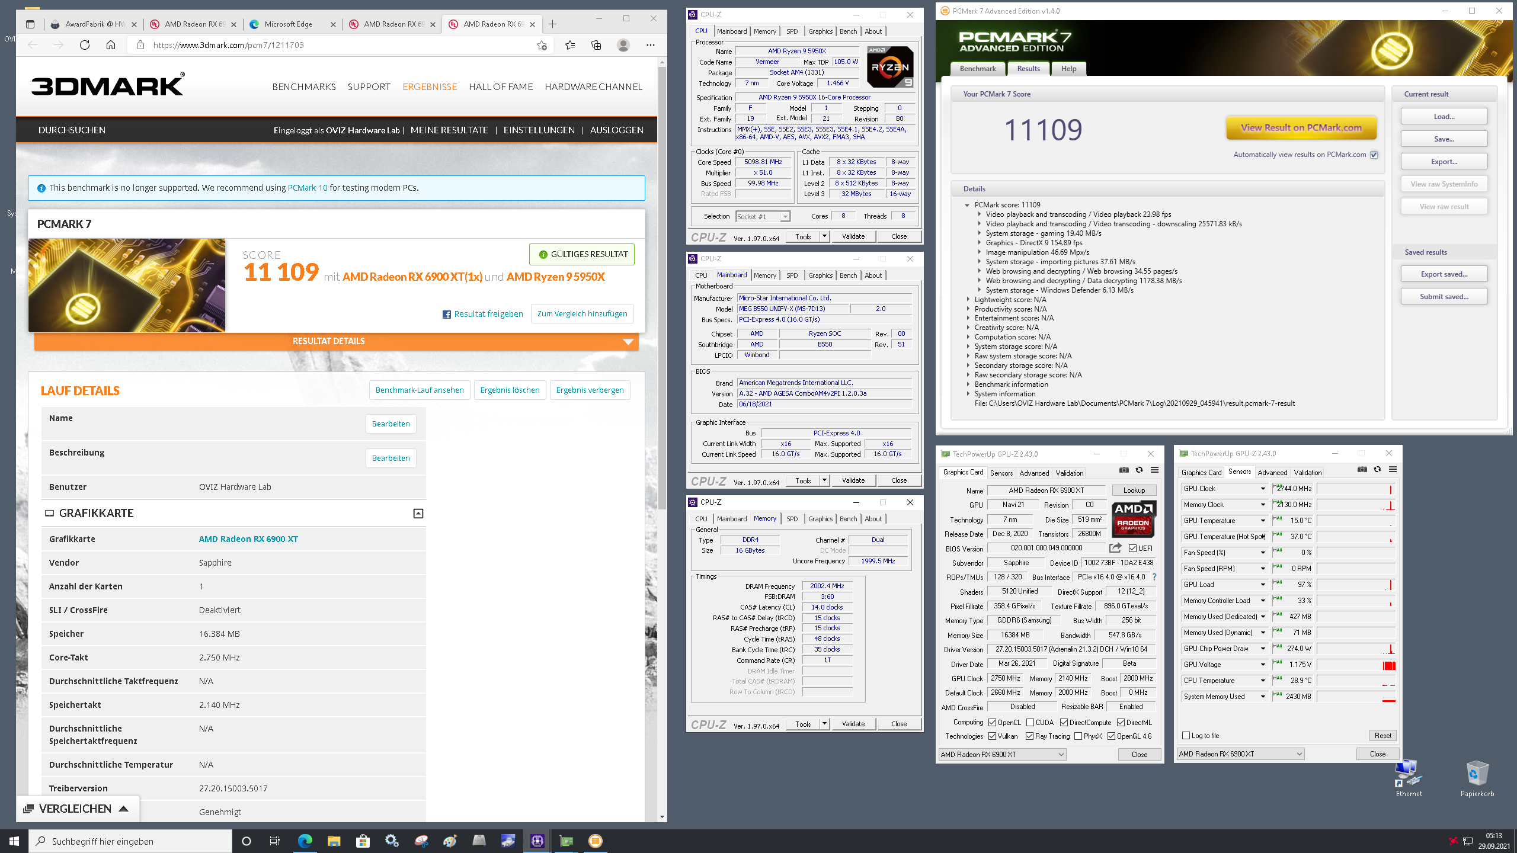Viewport: 1517px width, 853px height.
Task: Open Microsoft Store from taskbar
Action: [363, 841]
